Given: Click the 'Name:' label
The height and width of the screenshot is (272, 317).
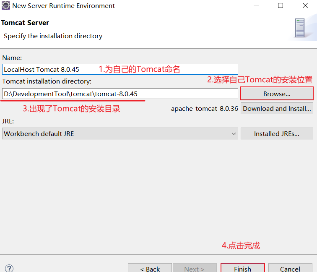Looking at the screenshot, I should 12,58.
